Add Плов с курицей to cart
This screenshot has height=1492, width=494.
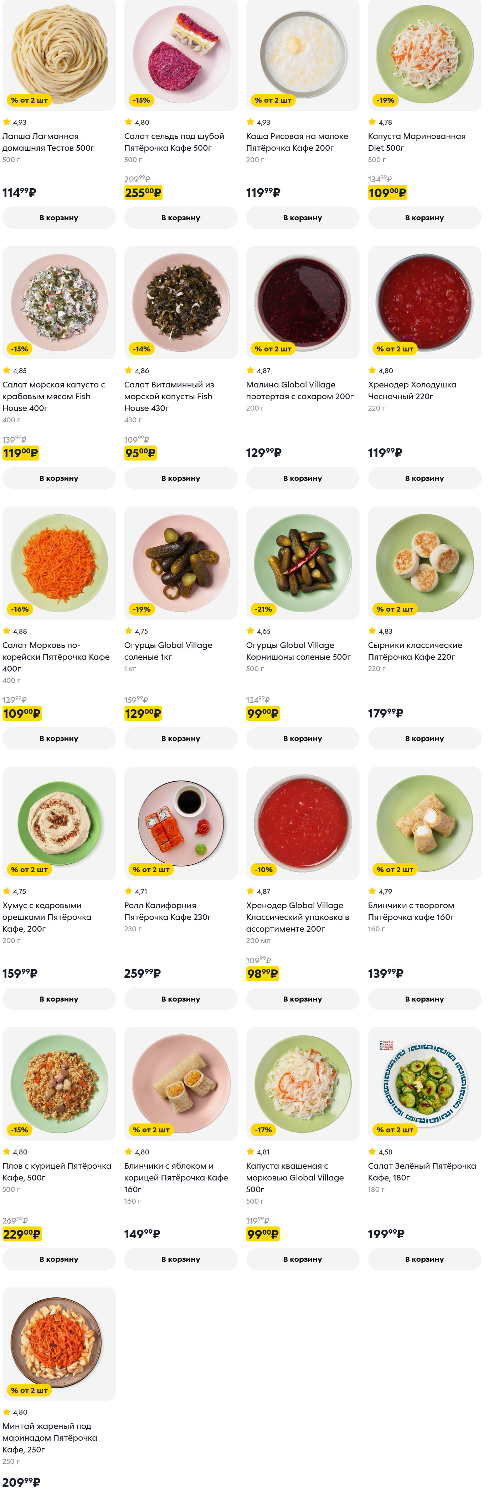(x=58, y=1259)
